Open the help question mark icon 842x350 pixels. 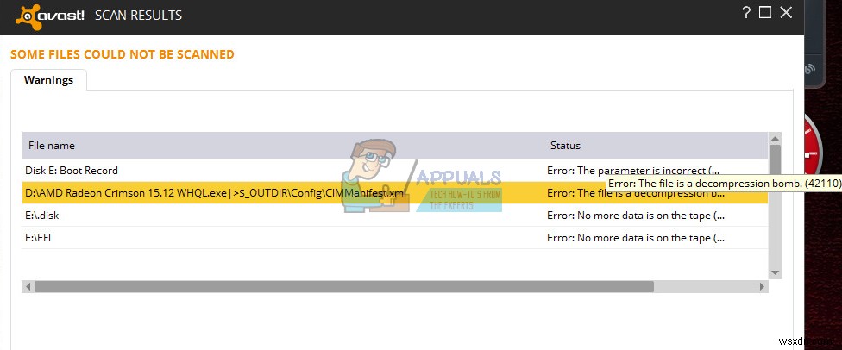coord(746,13)
